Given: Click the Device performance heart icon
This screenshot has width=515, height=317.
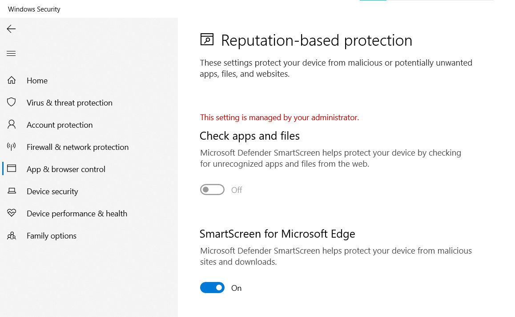Looking at the screenshot, I should pos(12,213).
